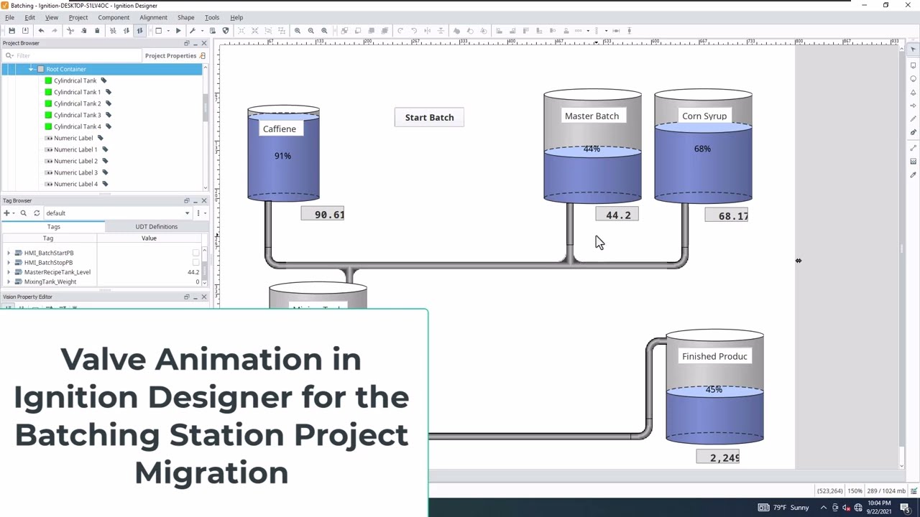The width and height of the screenshot is (920, 517).
Task: Click the 68.17 numeric label
Action: tap(727, 215)
